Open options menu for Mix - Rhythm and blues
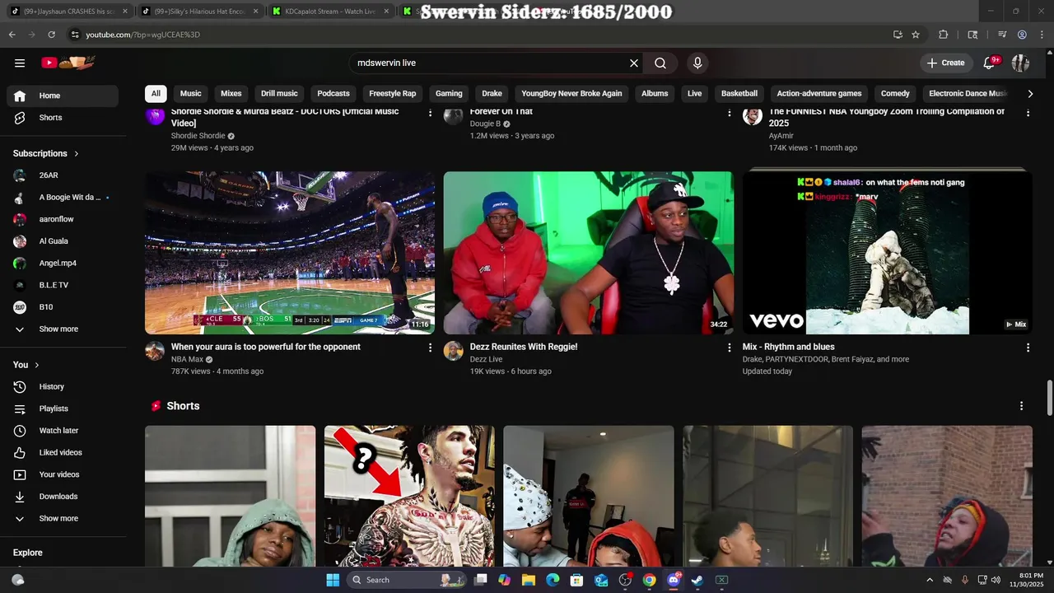This screenshot has height=593, width=1054. tap(1028, 348)
